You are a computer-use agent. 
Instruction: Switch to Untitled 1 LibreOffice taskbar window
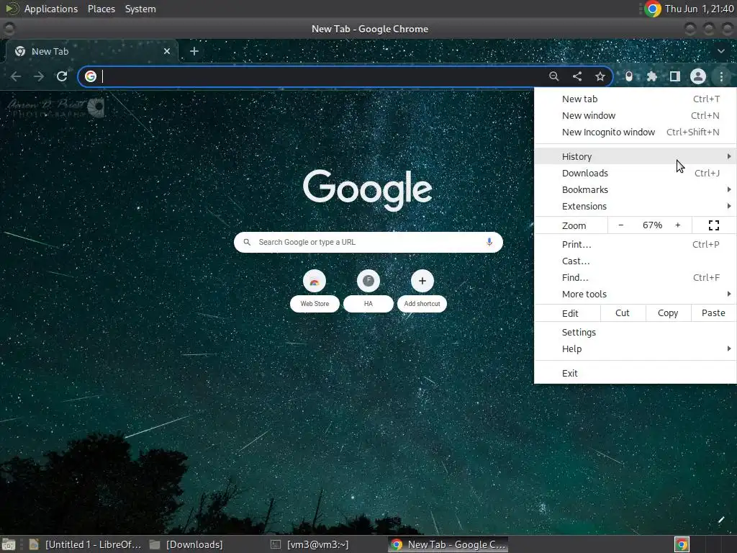pyautogui.click(x=85, y=544)
